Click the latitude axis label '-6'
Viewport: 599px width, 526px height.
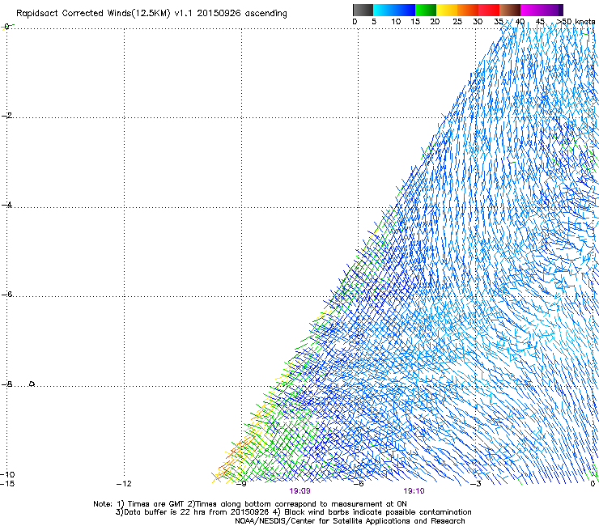tap(6, 295)
